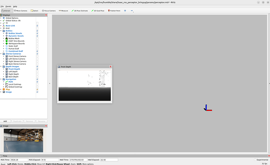Open the File menu
Image resolution: width=270 pixels, height=165 pixels.
(2, 6)
